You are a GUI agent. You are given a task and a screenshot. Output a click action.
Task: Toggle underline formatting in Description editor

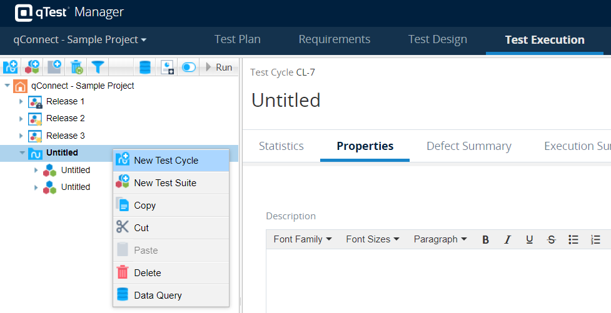[x=529, y=239]
